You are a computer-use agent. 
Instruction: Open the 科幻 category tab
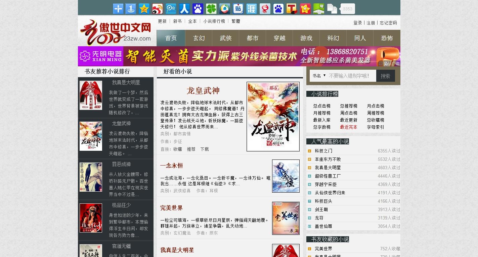(333, 38)
